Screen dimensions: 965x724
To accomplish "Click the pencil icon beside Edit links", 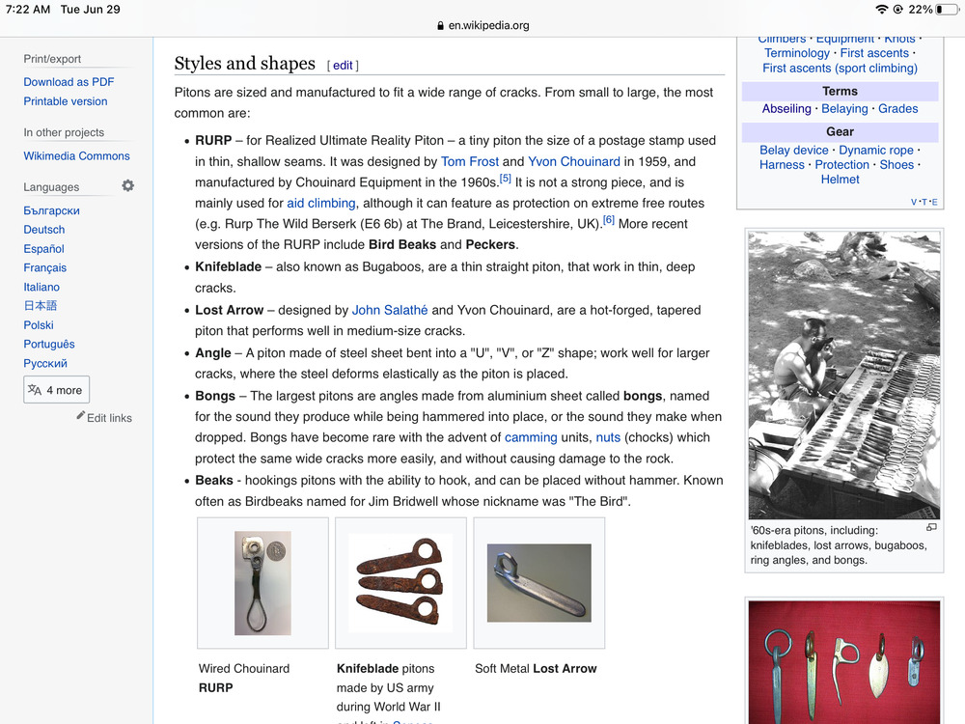I will (x=81, y=416).
